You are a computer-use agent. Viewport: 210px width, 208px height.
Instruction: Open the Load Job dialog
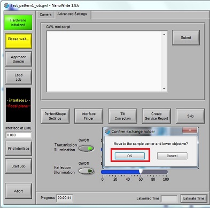[19, 77]
